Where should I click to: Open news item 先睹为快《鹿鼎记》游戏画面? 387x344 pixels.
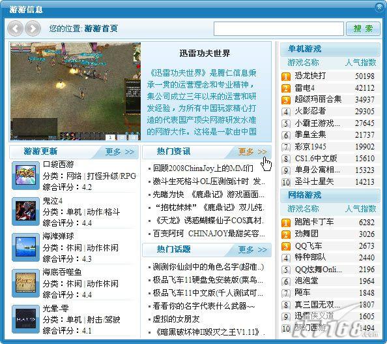click(208, 195)
